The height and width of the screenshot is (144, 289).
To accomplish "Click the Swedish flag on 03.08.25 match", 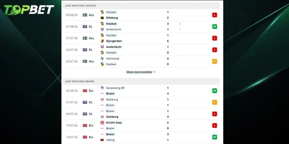I will point(85,15).
